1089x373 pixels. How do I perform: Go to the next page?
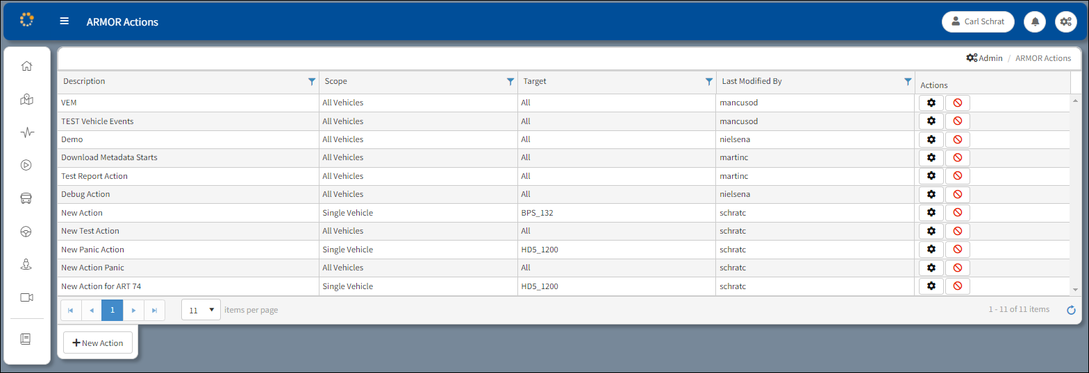pos(133,310)
